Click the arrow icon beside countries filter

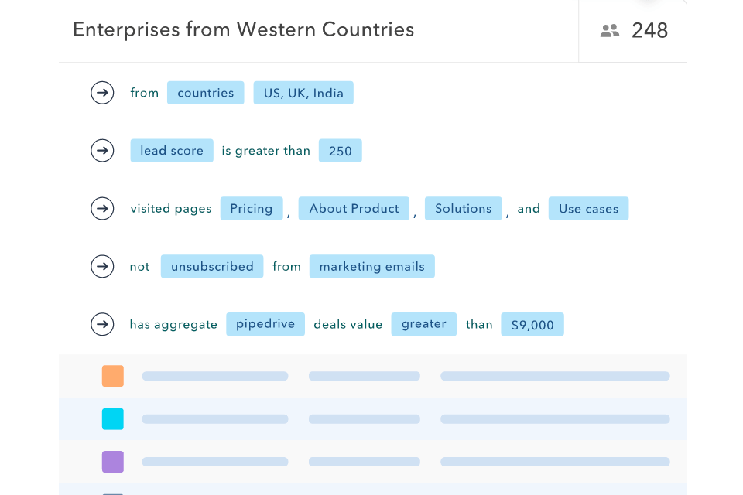(102, 93)
